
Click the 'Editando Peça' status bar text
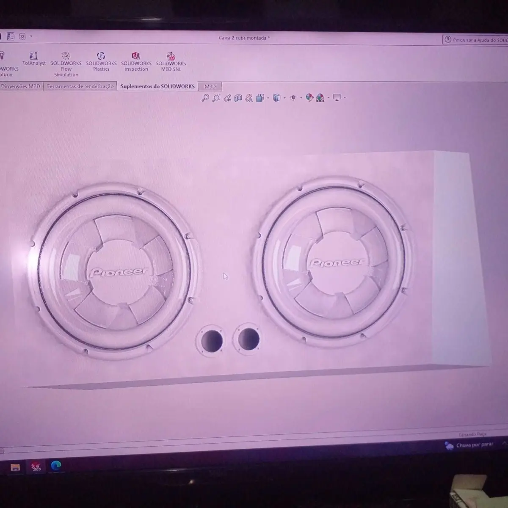click(473, 434)
